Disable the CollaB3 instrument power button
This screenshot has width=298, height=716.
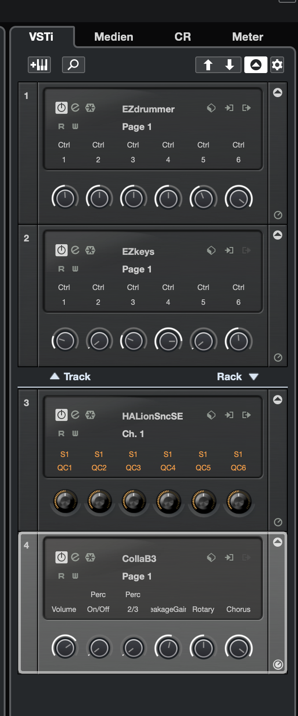[61, 557]
